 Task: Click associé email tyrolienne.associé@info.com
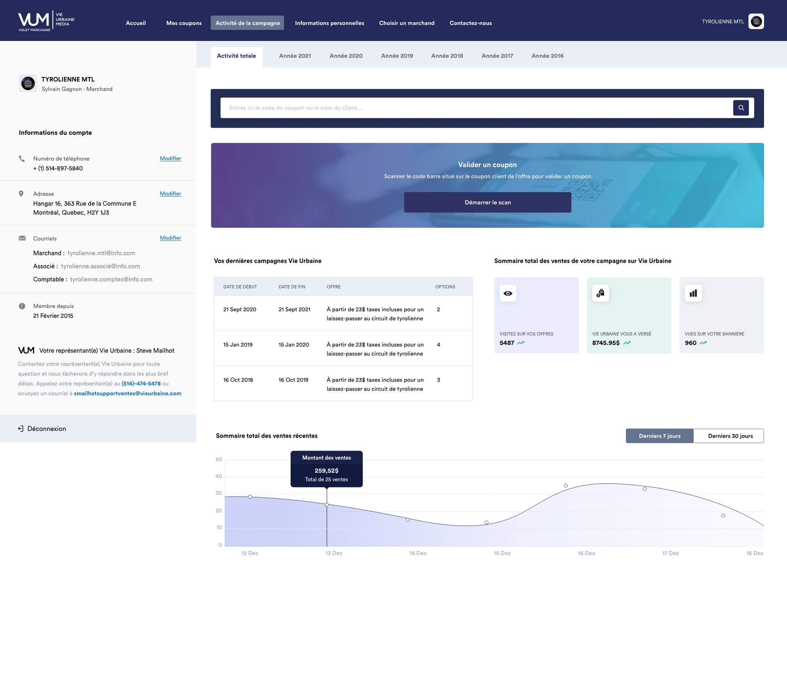100,266
